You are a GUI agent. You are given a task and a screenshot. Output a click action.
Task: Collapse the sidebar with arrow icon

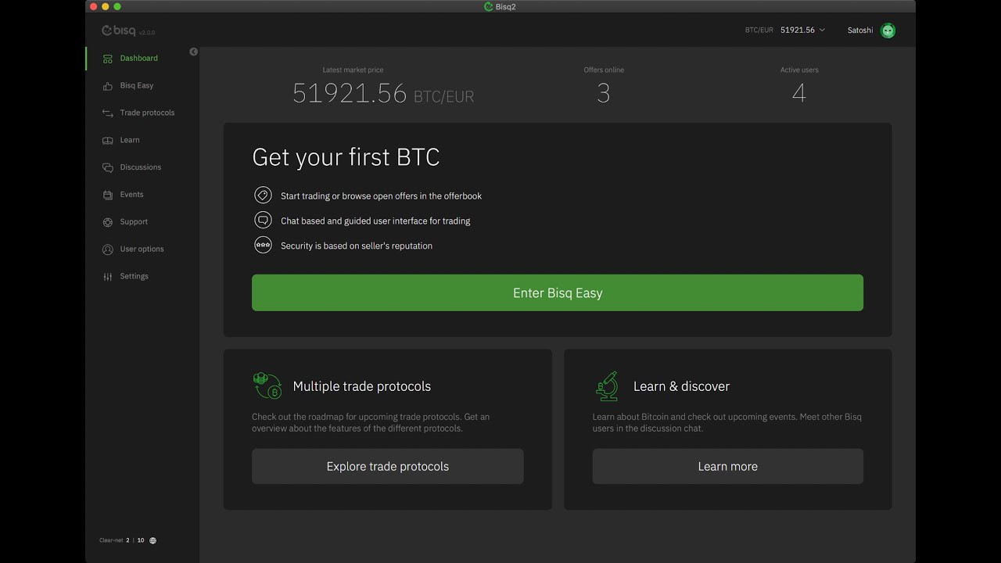193,52
